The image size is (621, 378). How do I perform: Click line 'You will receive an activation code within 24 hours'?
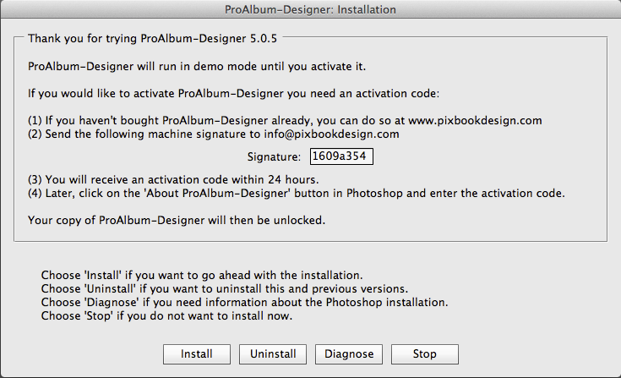[173, 179]
